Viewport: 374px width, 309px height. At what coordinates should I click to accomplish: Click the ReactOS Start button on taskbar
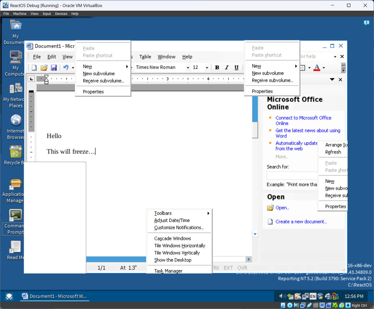[x=9, y=296]
